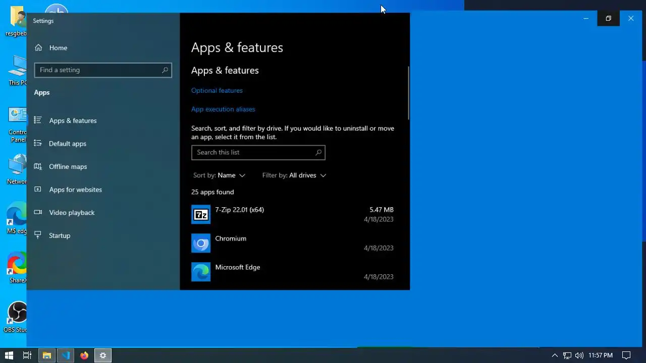Open File Explorer from the taskbar
This screenshot has height=363, width=646.
point(46,355)
